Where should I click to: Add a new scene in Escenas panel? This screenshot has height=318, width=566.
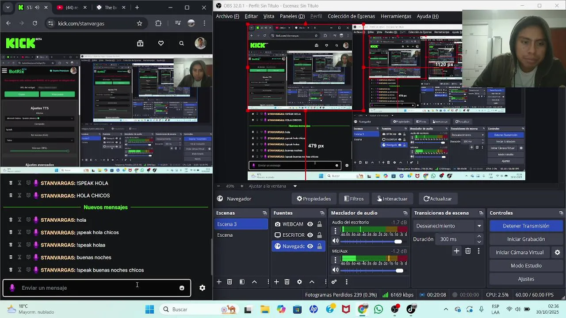pyautogui.click(x=219, y=282)
